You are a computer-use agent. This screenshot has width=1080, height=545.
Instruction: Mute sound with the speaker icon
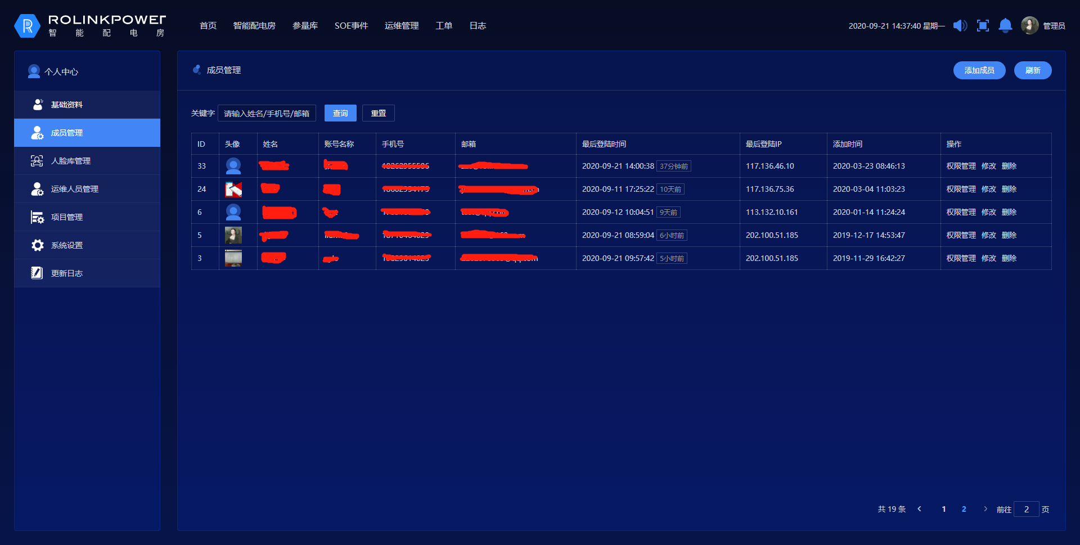click(960, 26)
